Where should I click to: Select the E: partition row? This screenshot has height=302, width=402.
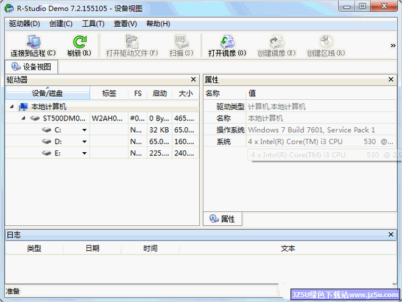coord(102,153)
